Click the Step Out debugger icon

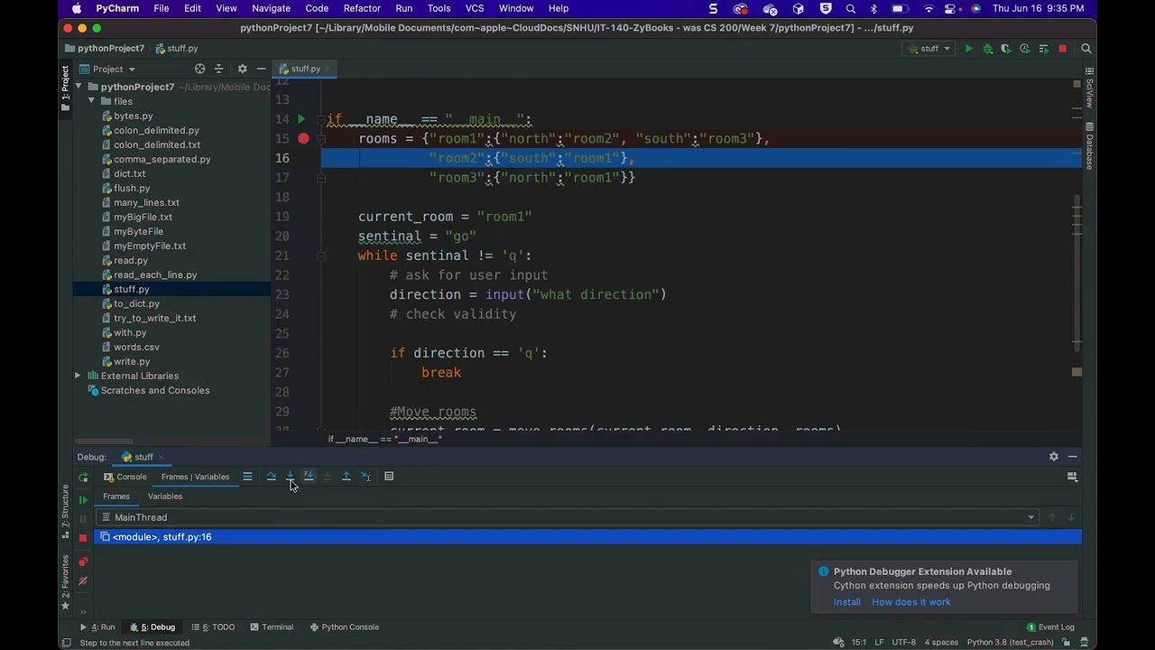click(x=346, y=477)
